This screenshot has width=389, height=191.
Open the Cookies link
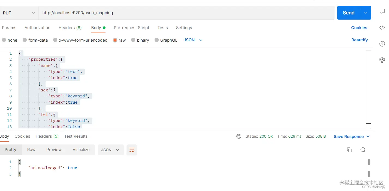(359, 28)
